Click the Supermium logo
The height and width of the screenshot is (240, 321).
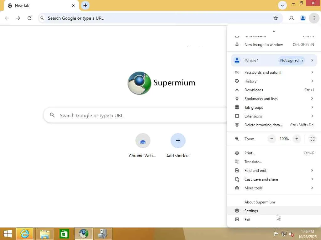139,83
